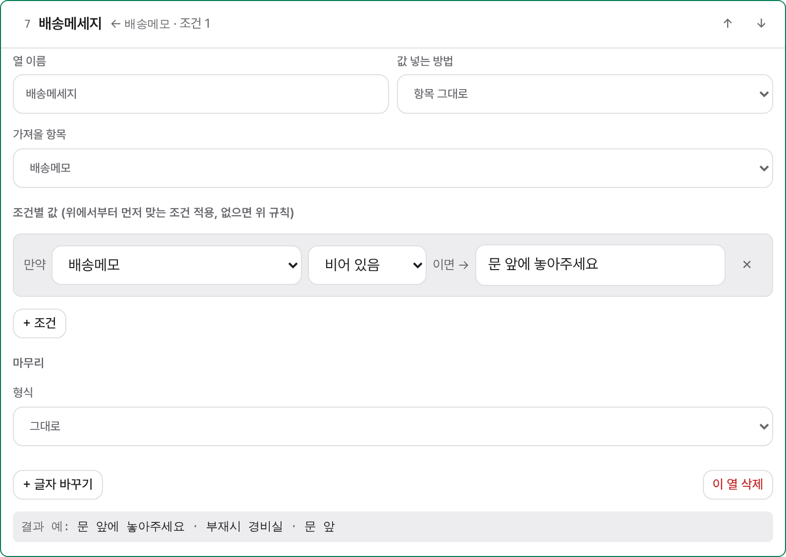Click the 이면 → label

(x=450, y=265)
